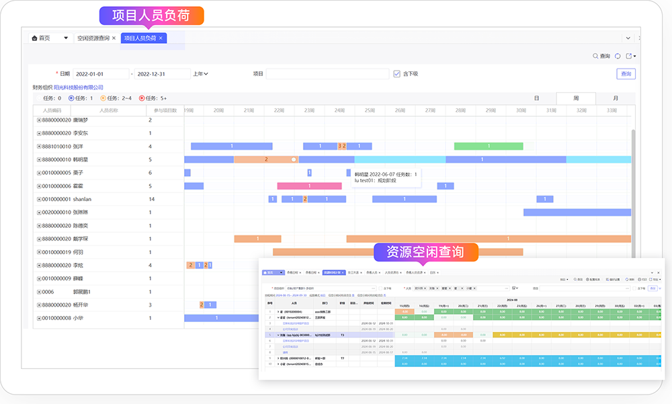Expand the tree node for shanlan
Viewport: 672px width, 404px height.
(39, 199)
